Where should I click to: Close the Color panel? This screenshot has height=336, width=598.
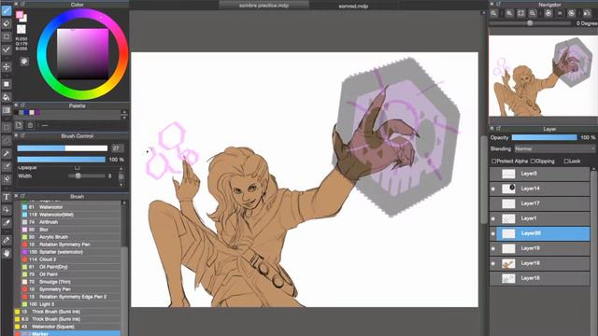pos(17,4)
